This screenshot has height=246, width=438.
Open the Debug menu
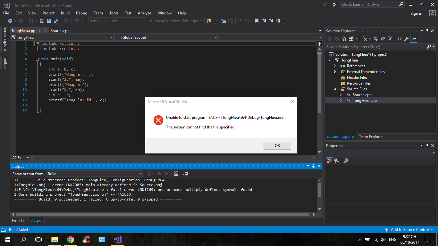coord(81,13)
